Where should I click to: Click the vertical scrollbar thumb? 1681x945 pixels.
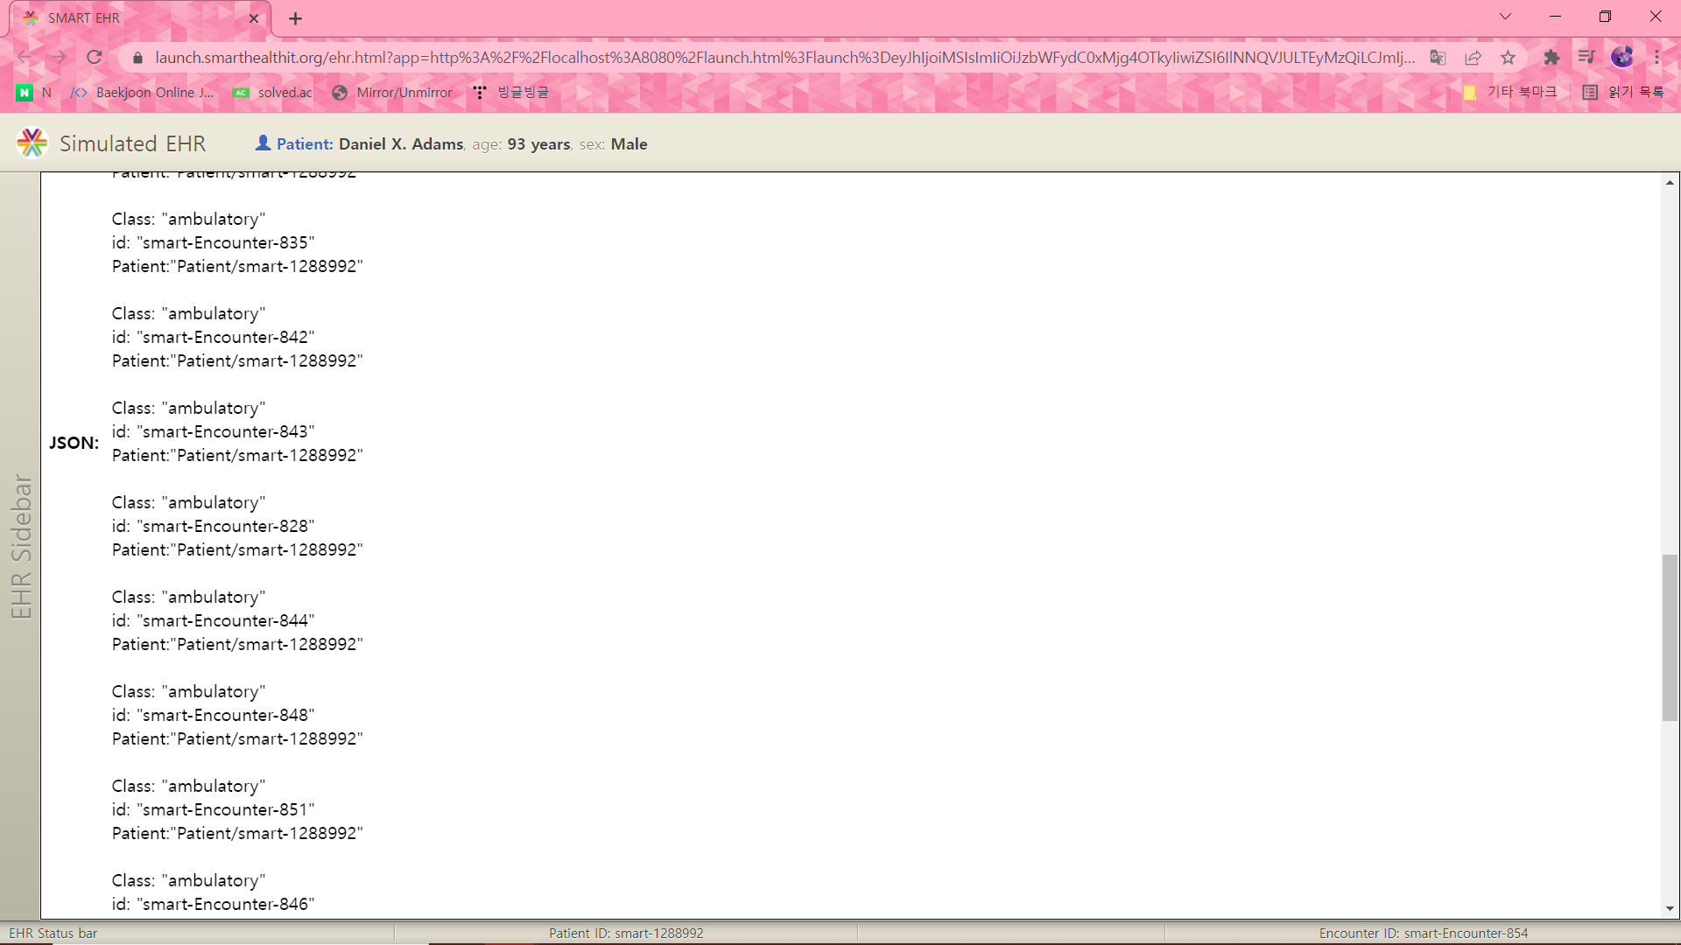click(x=1670, y=637)
